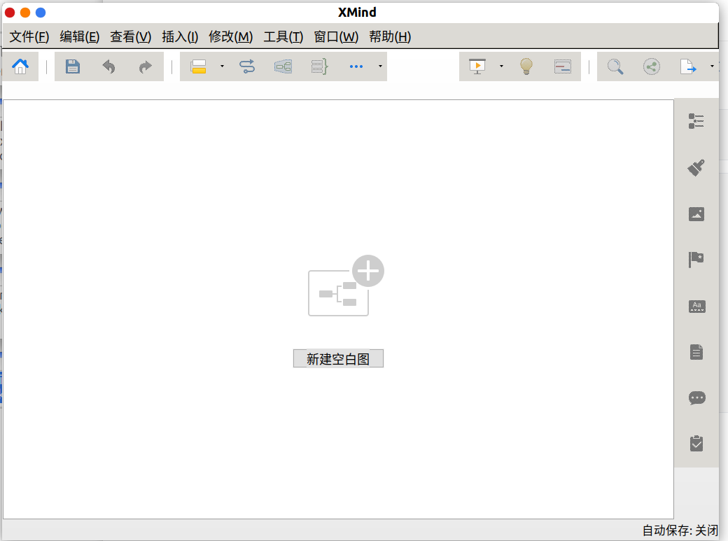Click the 新建空白图 button
This screenshot has width=728, height=541.
(338, 358)
